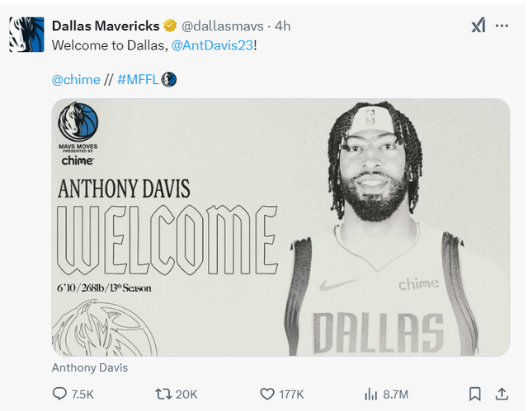The width and height of the screenshot is (528, 411).
Task: Open the @chime mention link
Action: 76,80
